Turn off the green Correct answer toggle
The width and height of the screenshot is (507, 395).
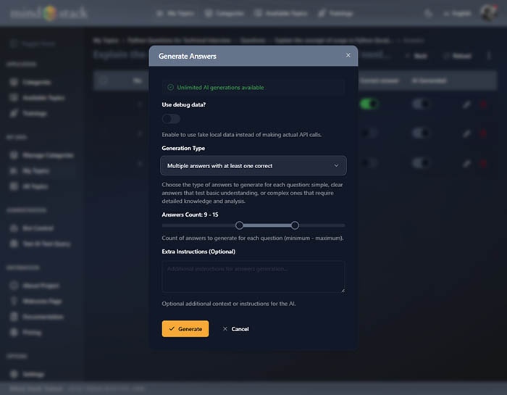click(369, 104)
